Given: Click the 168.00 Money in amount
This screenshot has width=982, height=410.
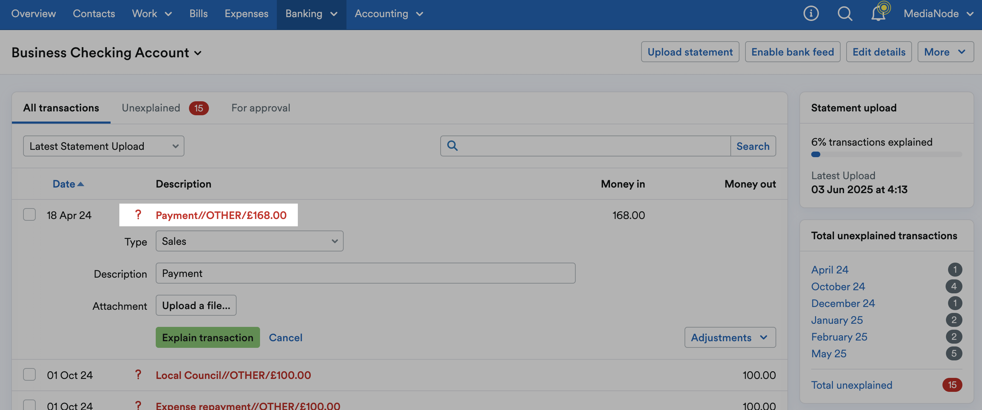Looking at the screenshot, I should coord(629,215).
